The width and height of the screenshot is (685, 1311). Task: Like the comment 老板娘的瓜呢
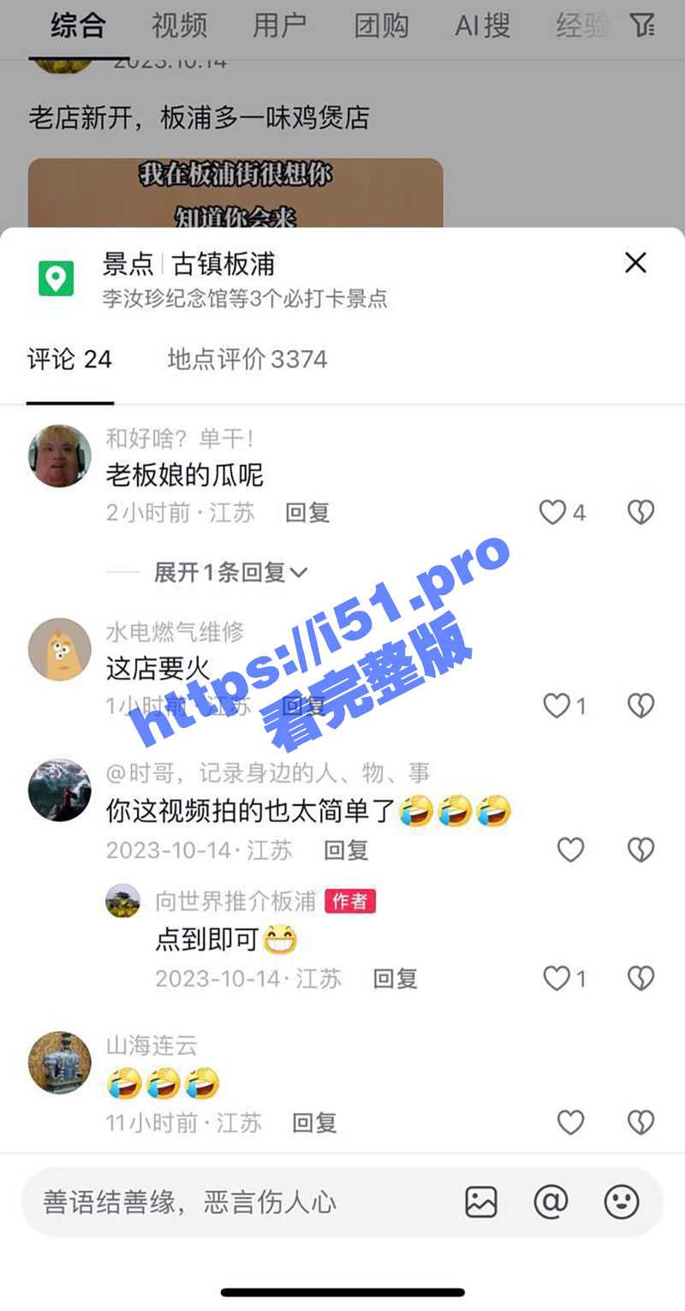562,513
